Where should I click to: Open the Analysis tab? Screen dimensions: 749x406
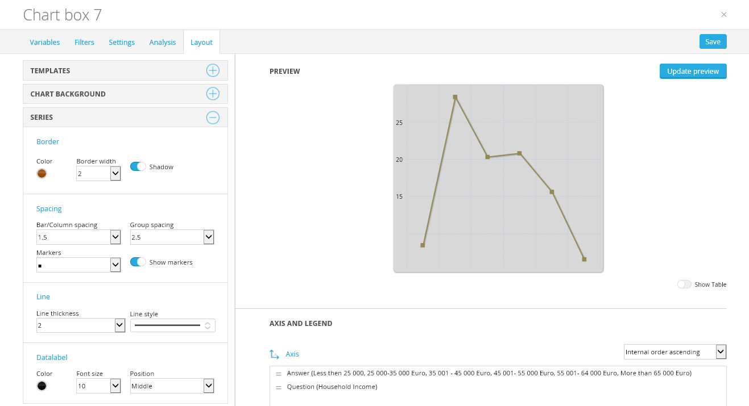click(163, 43)
